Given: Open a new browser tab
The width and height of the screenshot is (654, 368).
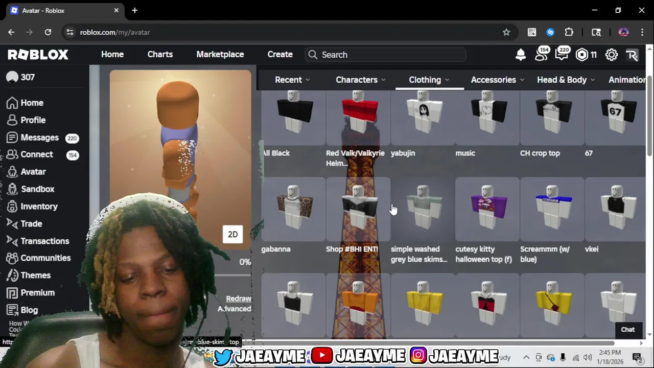Looking at the screenshot, I should 135,10.
